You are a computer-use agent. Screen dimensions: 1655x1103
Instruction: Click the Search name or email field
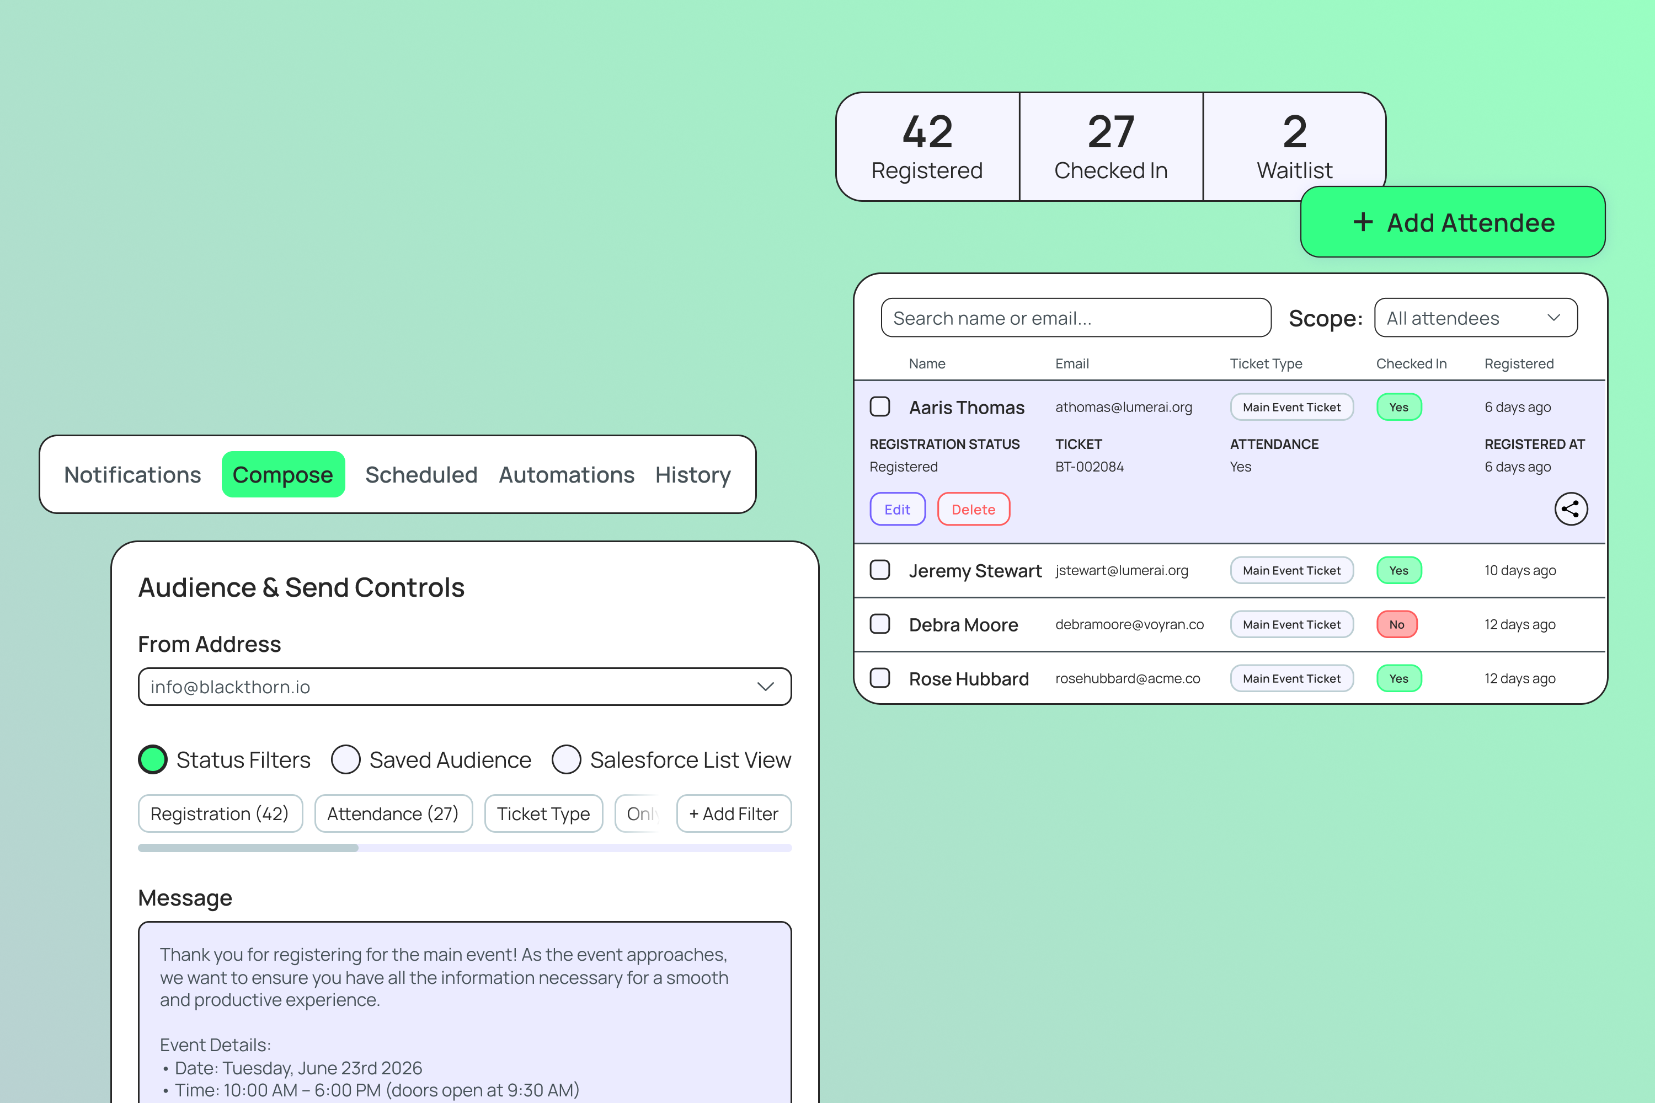click(x=1075, y=318)
